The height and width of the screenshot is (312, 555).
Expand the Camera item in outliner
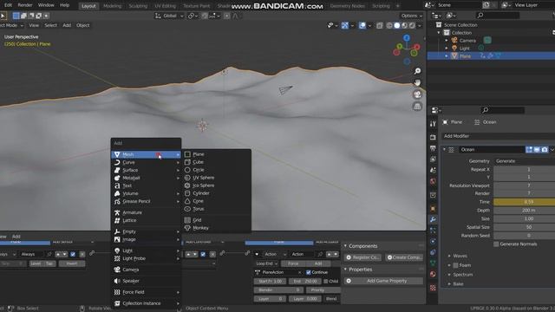pyautogui.click(x=447, y=41)
